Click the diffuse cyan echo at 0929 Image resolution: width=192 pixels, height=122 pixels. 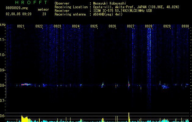[x=165, y=86]
